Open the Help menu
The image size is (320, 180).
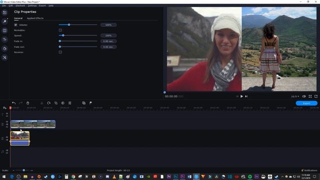[51, 5]
